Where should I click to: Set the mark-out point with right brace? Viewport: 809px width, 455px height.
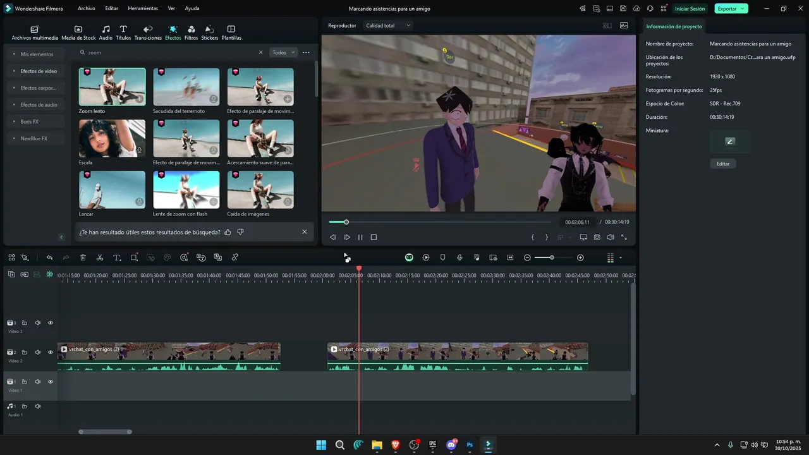coord(547,238)
